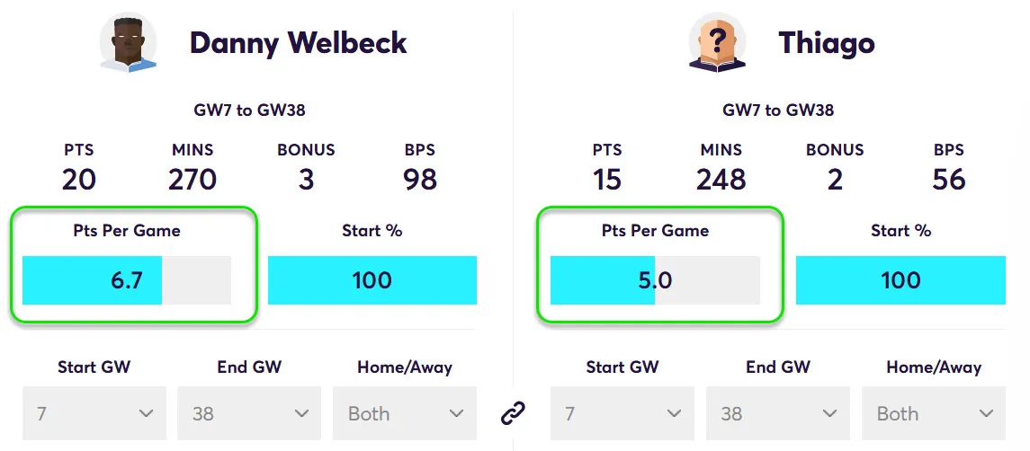Open Thiago's Start GW dropdown

point(622,413)
